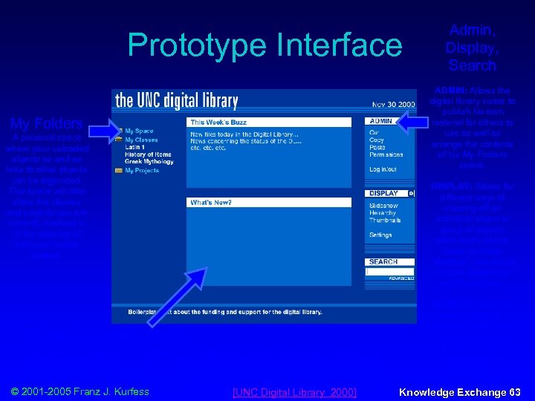Switch to Slideshow display mode
Viewport: 535px width, 401px height.
[x=383, y=206]
